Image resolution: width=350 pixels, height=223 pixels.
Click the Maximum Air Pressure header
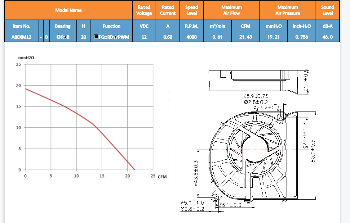287,10
